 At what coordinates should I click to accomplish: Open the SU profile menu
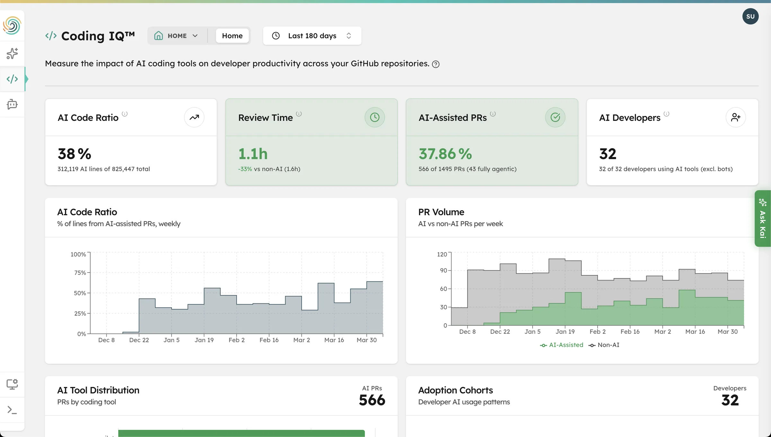point(750,16)
